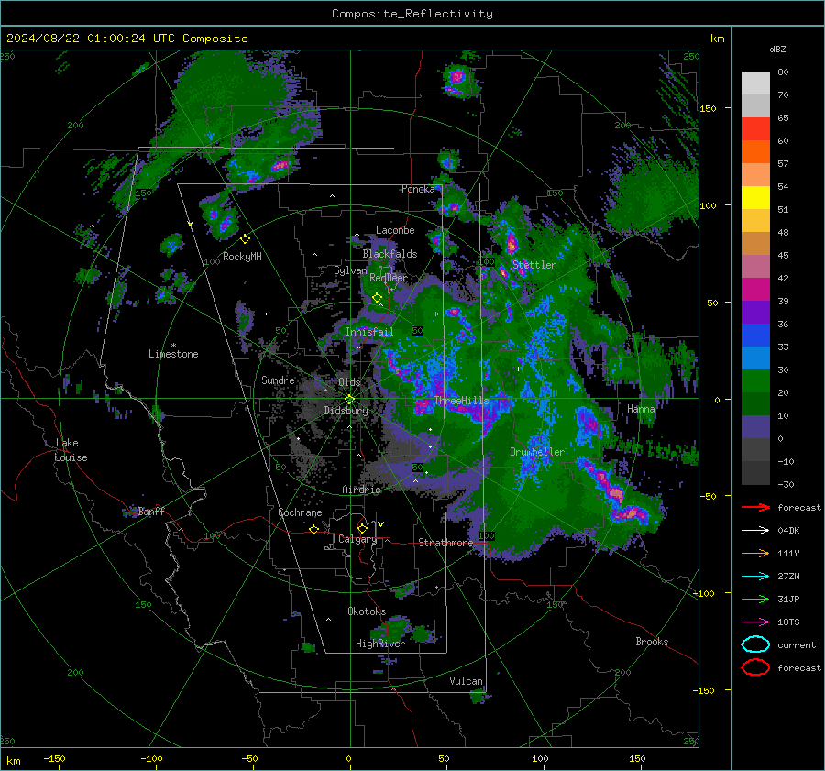Viewport: 825px width, 771px height.
Task: Click the Sylvan town label
Action: pyautogui.click(x=350, y=271)
